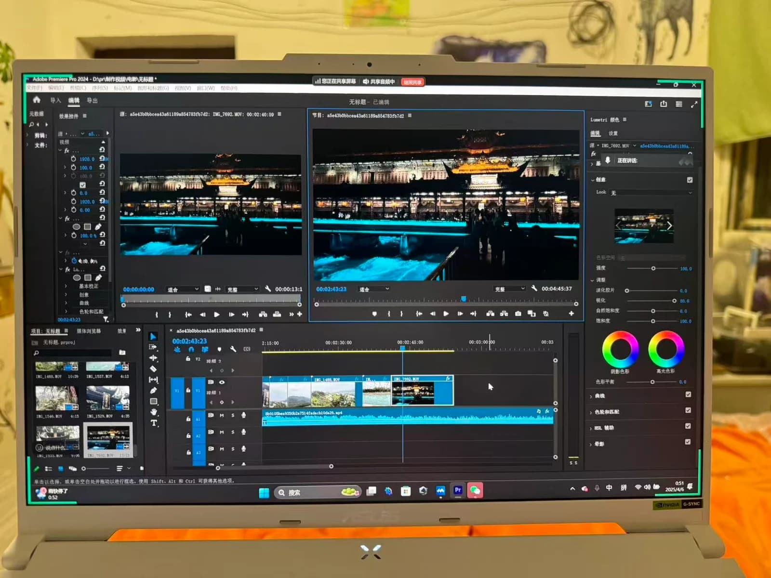The height and width of the screenshot is (578, 771).
Task: Select the Ripple Edit tool
Action: tap(153, 358)
